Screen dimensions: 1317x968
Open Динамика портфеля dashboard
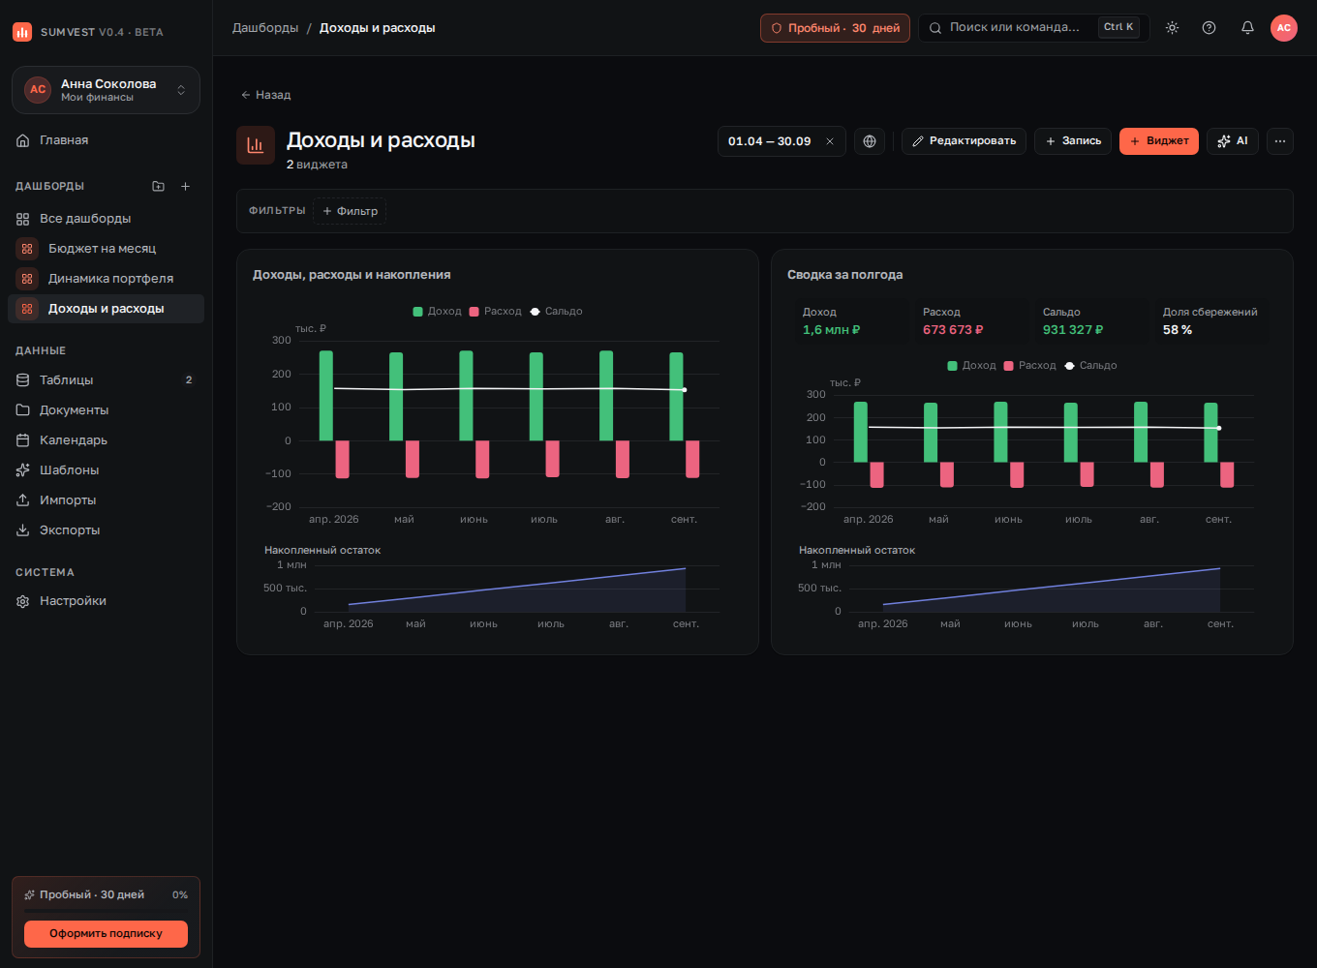[106, 279]
